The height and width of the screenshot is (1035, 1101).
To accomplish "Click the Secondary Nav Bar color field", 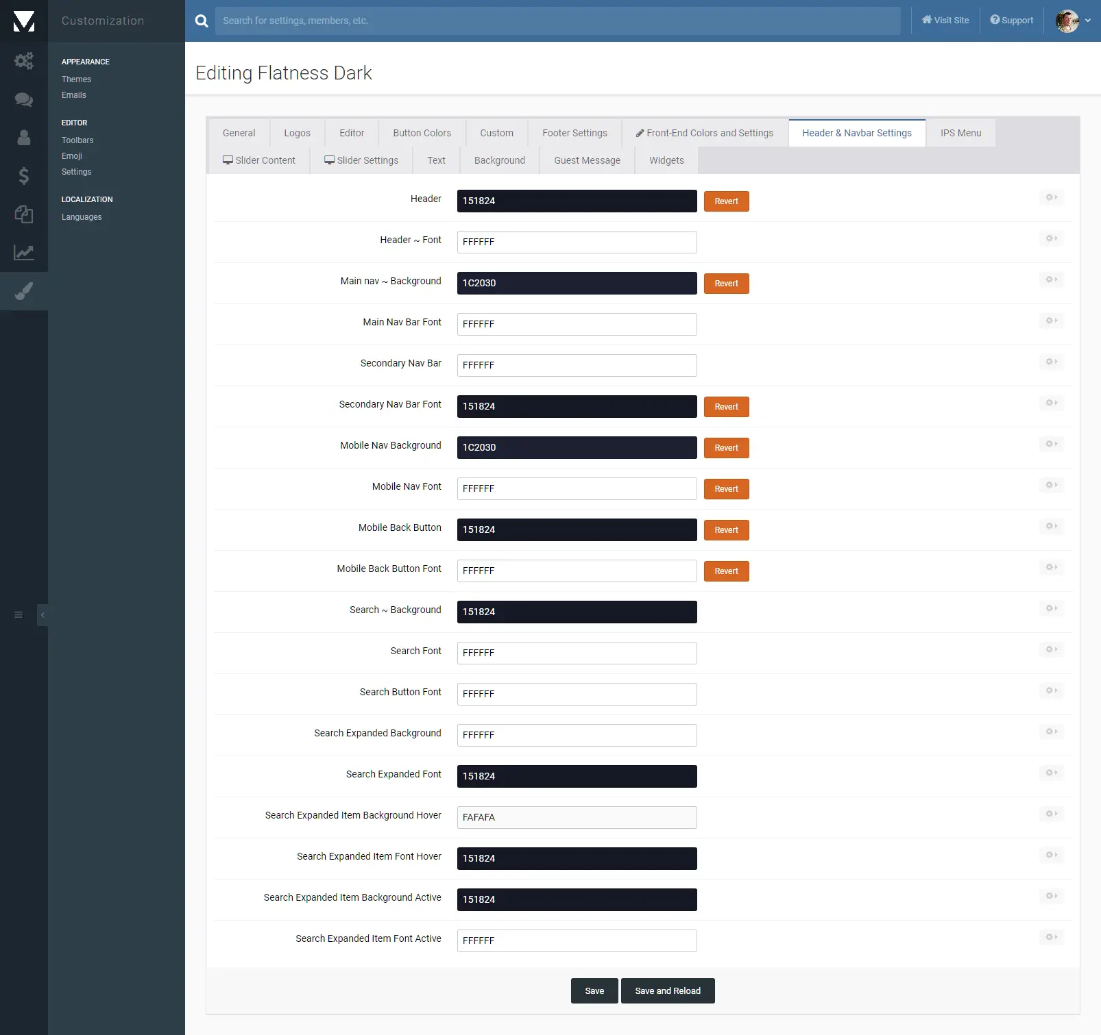I will pos(577,365).
